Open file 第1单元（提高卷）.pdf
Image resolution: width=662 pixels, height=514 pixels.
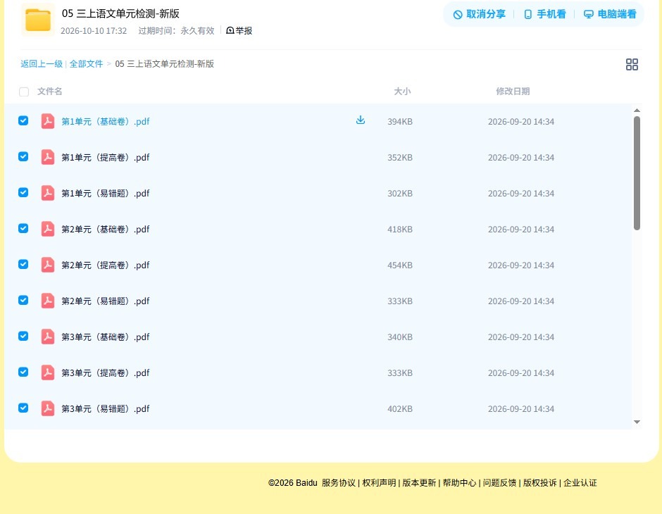point(106,158)
